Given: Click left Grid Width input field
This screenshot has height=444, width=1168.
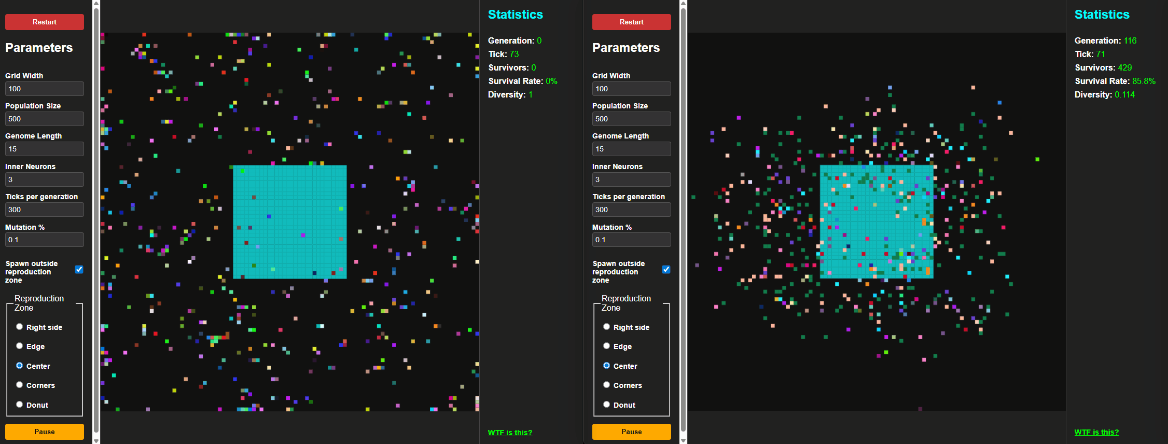Looking at the screenshot, I should pyautogui.click(x=45, y=89).
